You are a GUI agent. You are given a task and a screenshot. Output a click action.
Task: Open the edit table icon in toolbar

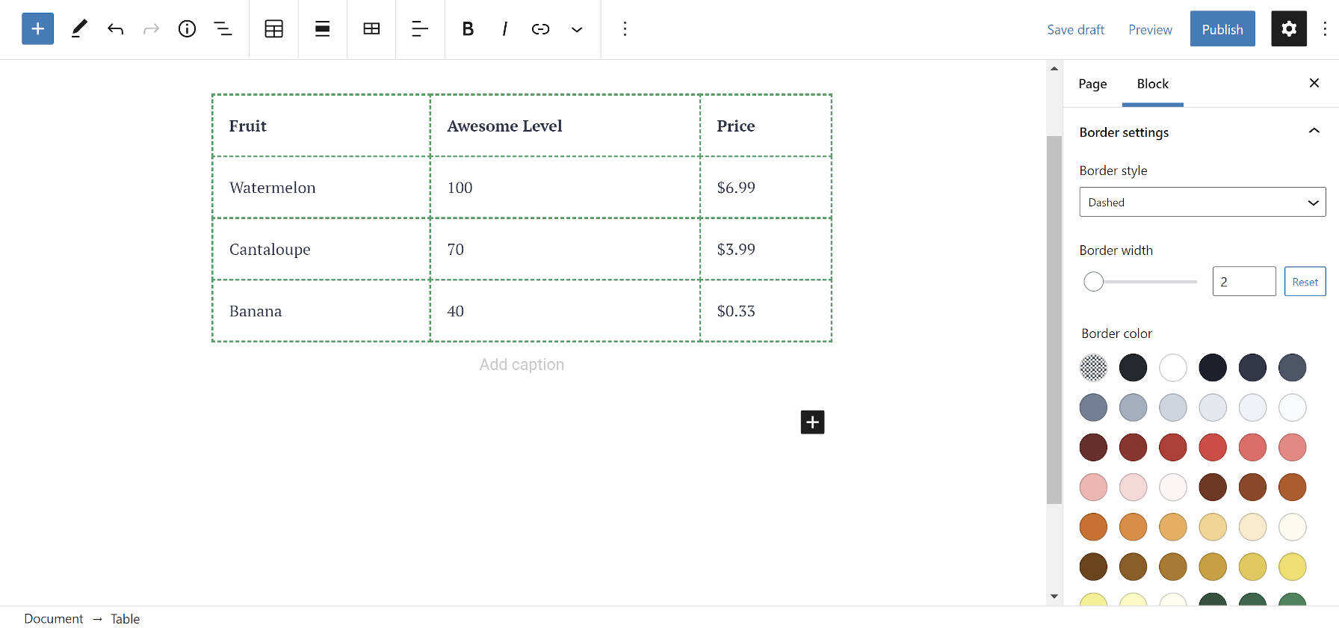coord(371,29)
